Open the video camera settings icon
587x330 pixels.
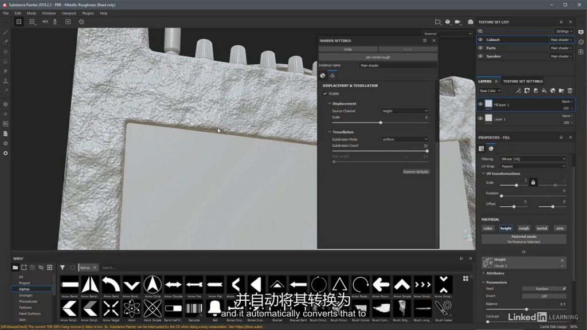(x=458, y=22)
